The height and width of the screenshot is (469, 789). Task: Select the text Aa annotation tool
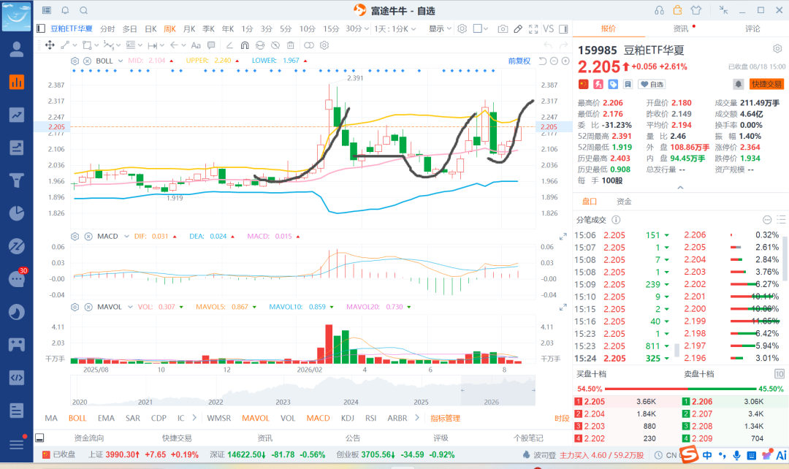coord(196,45)
